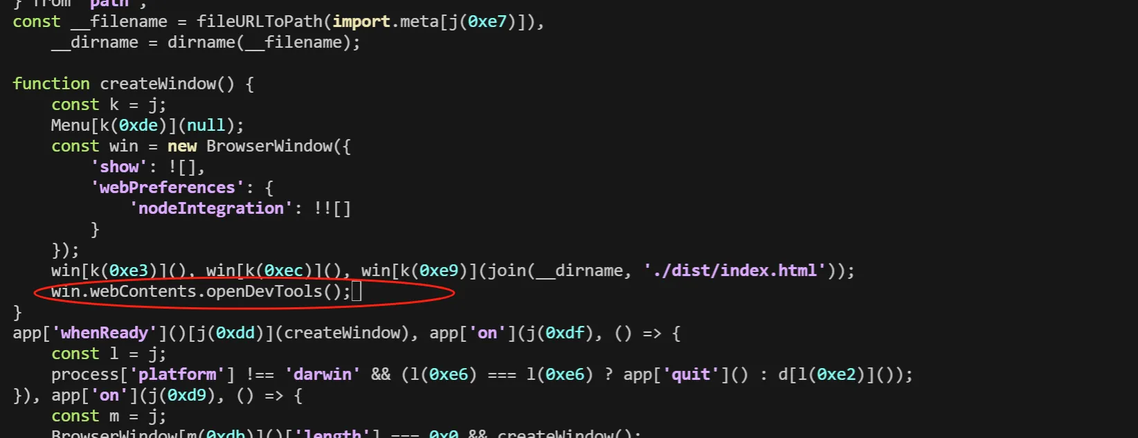The height and width of the screenshot is (438, 1138).
Task: Click the 'platform' string after process
Action: [177, 374]
